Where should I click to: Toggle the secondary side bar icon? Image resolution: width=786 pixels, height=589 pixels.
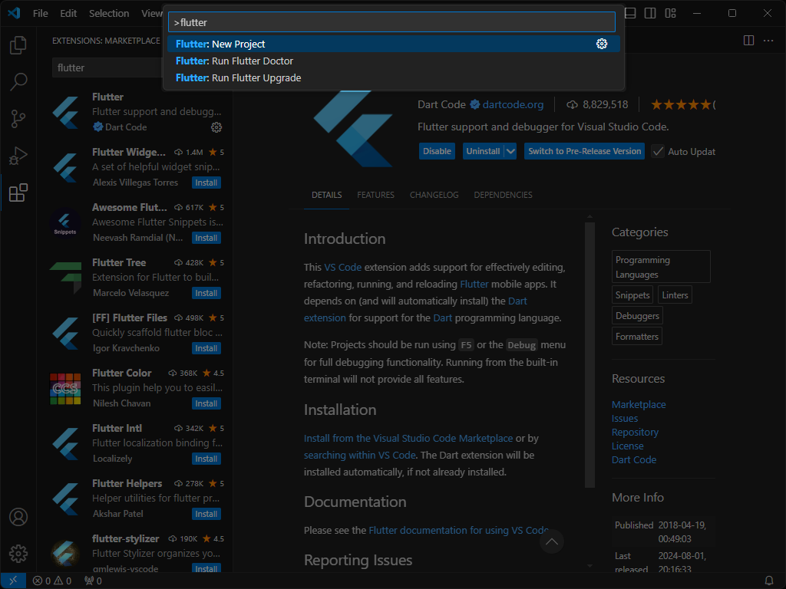650,13
